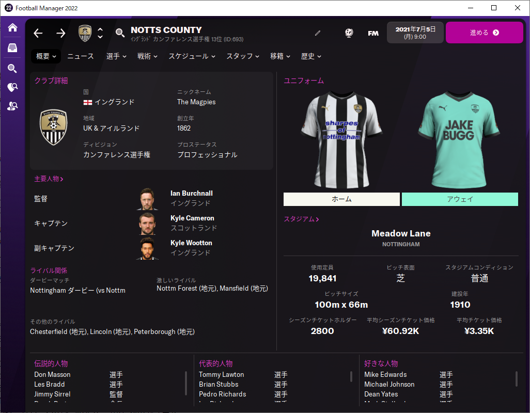The height and width of the screenshot is (413, 530).
Task: Open the スタジアム link
Action: [301, 219]
